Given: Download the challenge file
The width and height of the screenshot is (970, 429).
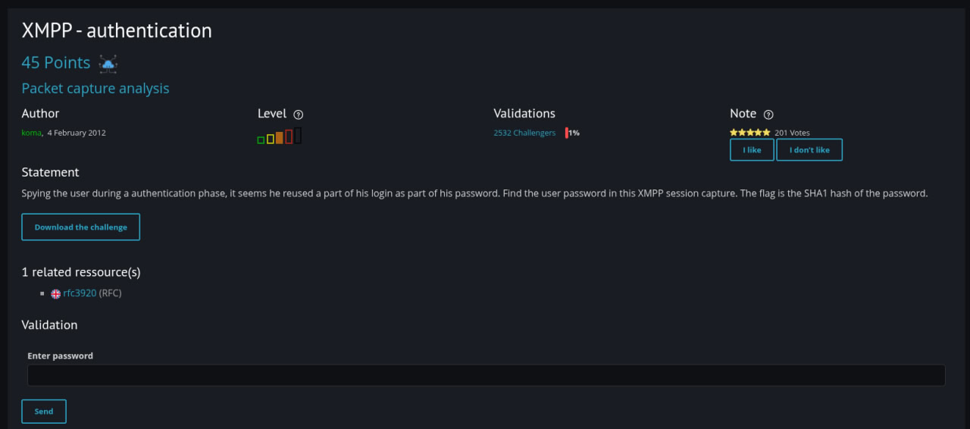Looking at the screenshot, I should 80,227.
